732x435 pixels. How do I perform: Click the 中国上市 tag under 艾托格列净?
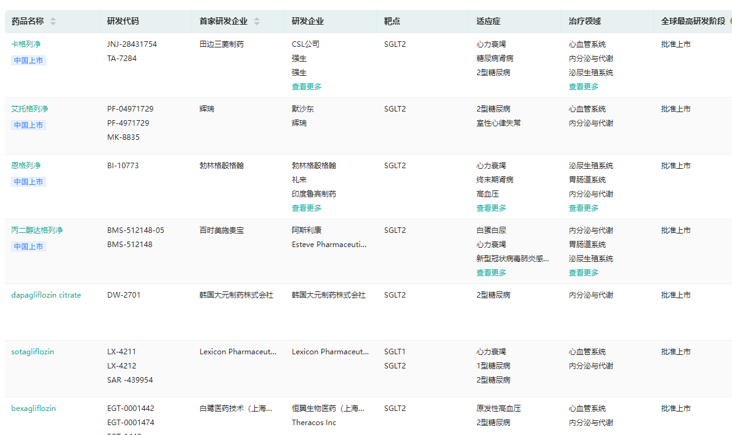(28, 125)
